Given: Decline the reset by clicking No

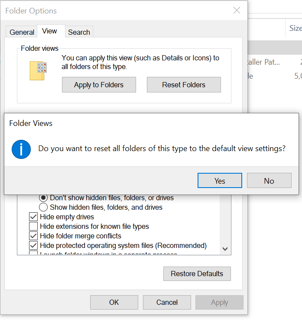Looking at the screenshot, I should (269, 181).
